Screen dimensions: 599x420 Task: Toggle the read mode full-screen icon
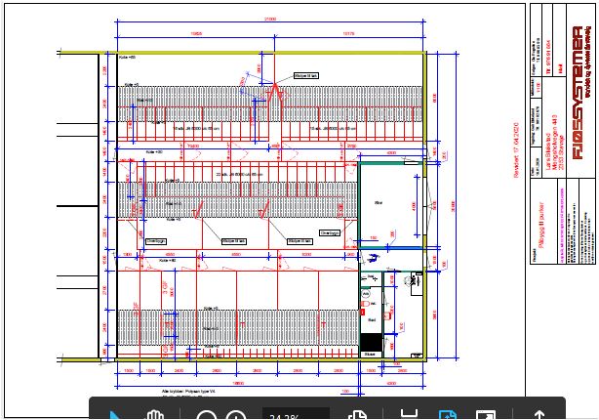pyautogui.click(x=482, y=414)
